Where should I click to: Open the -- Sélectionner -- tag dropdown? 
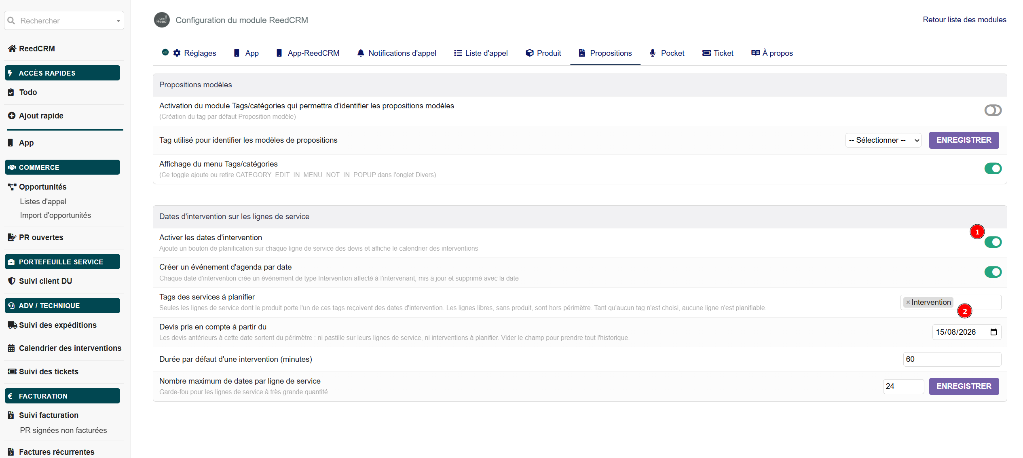[x=883, y=140]
